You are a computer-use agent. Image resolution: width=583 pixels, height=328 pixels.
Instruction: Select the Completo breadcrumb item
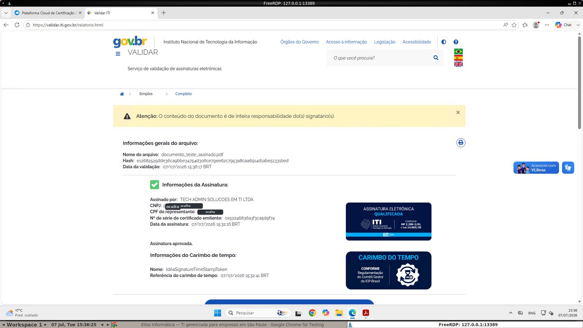(x=183, y=94)
